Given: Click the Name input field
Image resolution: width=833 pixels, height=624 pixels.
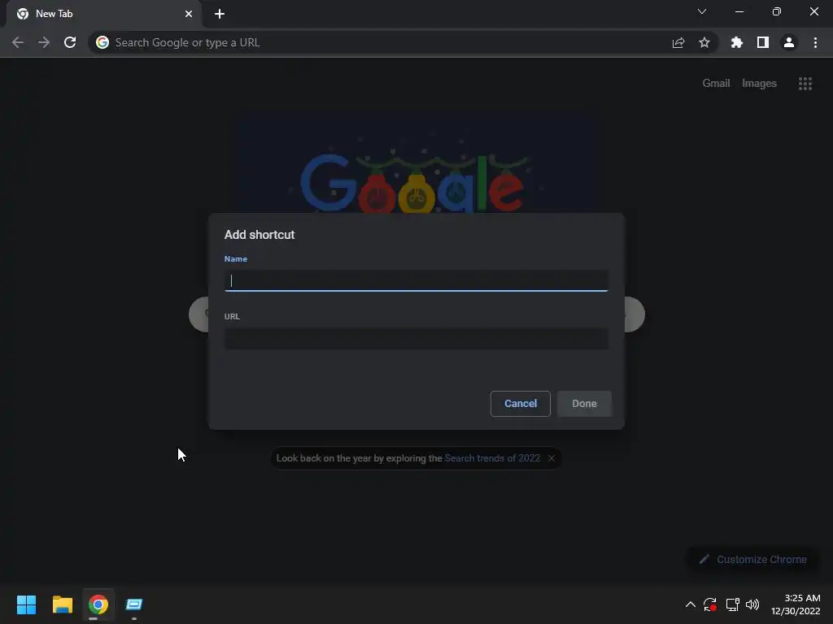Looking at the screenshot, I should coord(416,280).
